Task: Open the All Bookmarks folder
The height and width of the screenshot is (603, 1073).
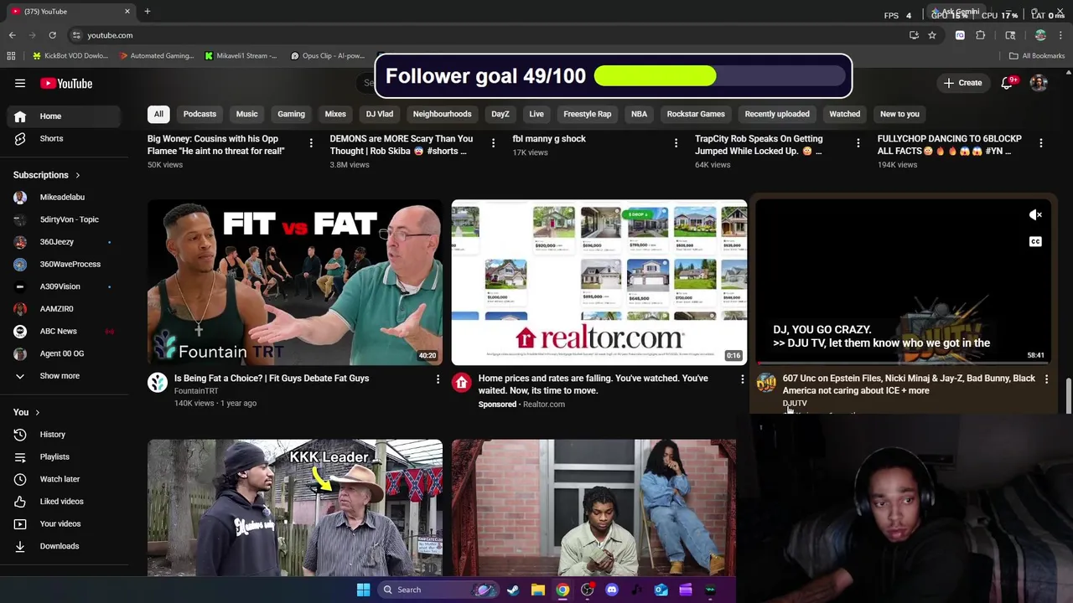Action: (1037, 56)
